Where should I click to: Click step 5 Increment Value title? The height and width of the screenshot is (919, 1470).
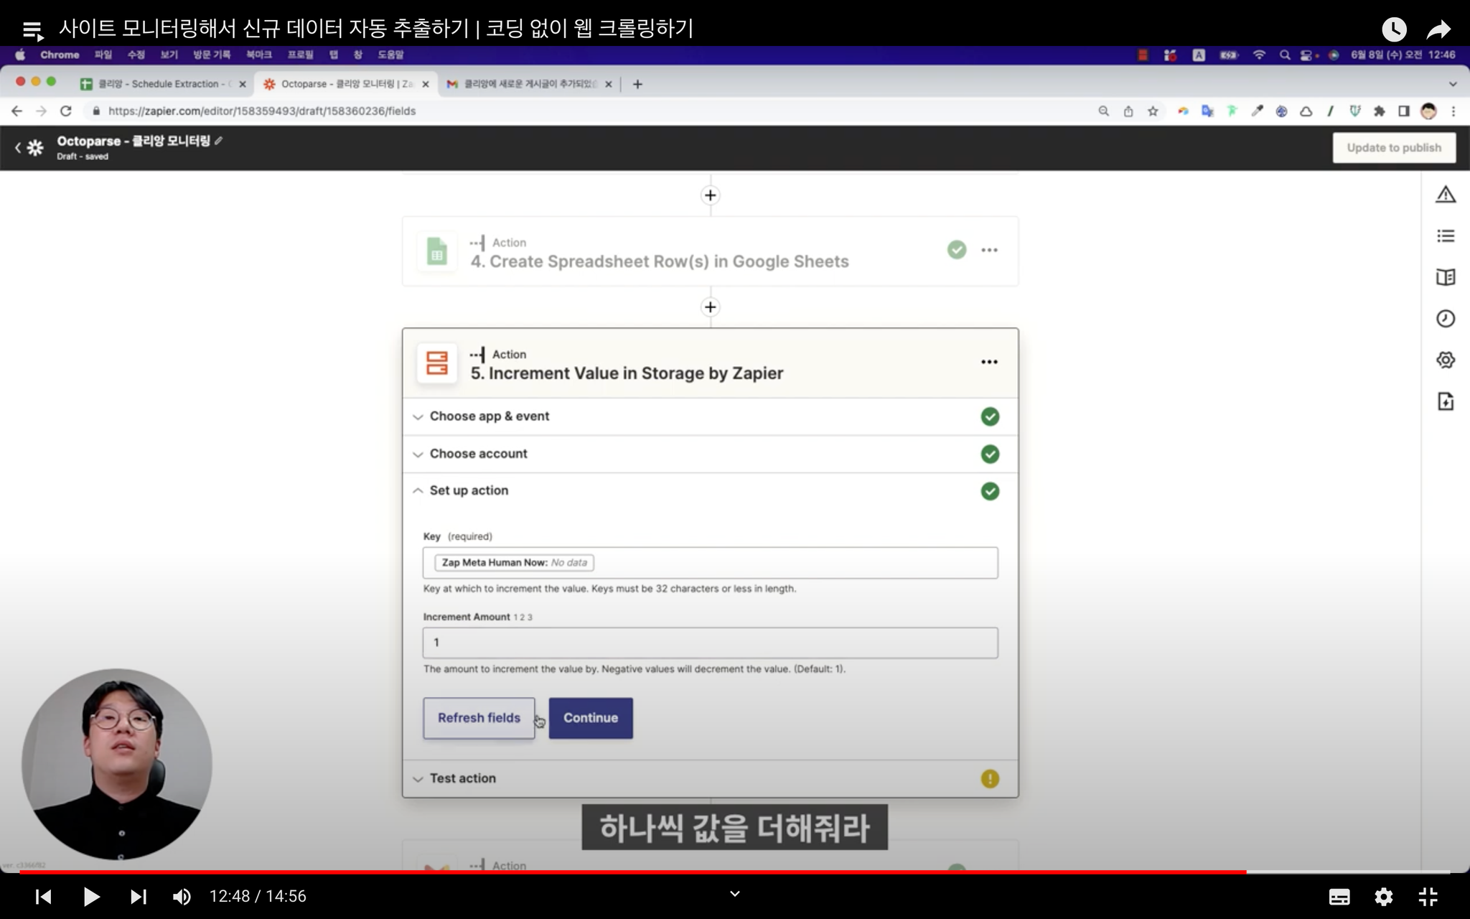tap(627, 373)
